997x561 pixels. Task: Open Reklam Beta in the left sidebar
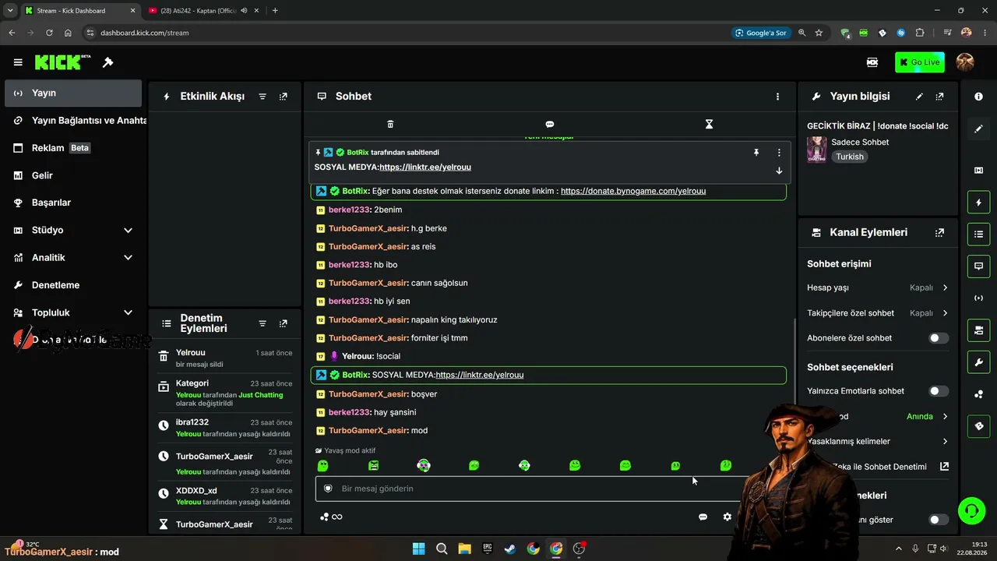[73, 148]
